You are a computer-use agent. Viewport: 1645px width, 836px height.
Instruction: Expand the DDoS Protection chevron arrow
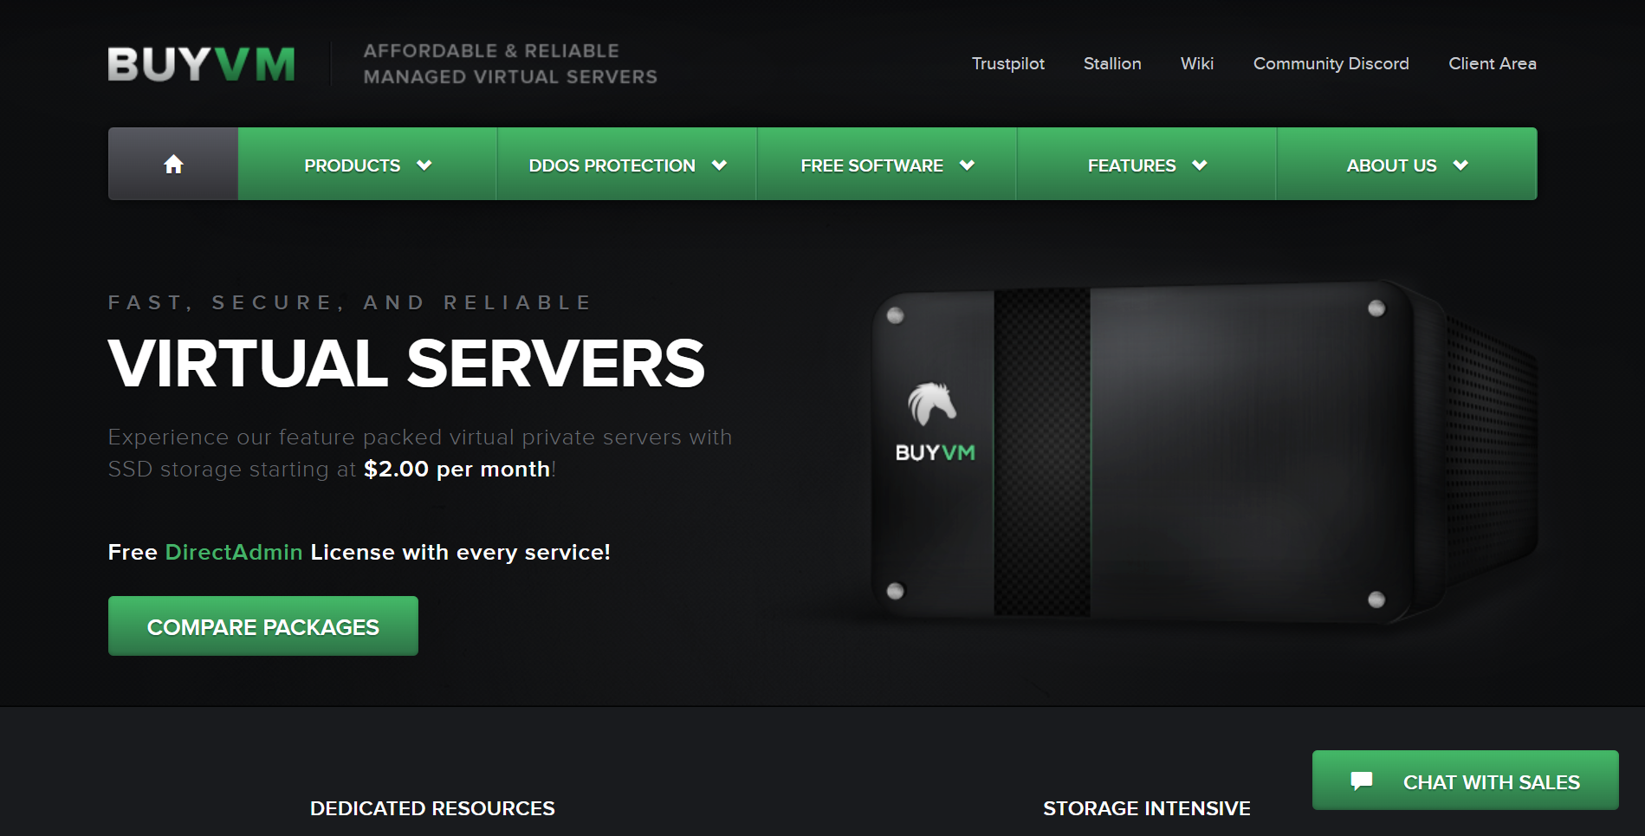tap(719, 165)
